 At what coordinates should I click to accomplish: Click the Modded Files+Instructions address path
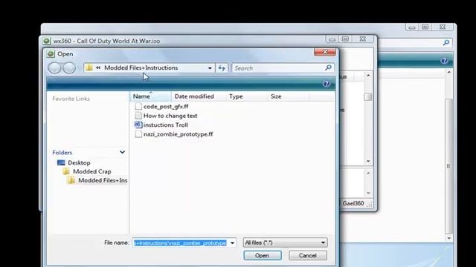click(141, 67)
